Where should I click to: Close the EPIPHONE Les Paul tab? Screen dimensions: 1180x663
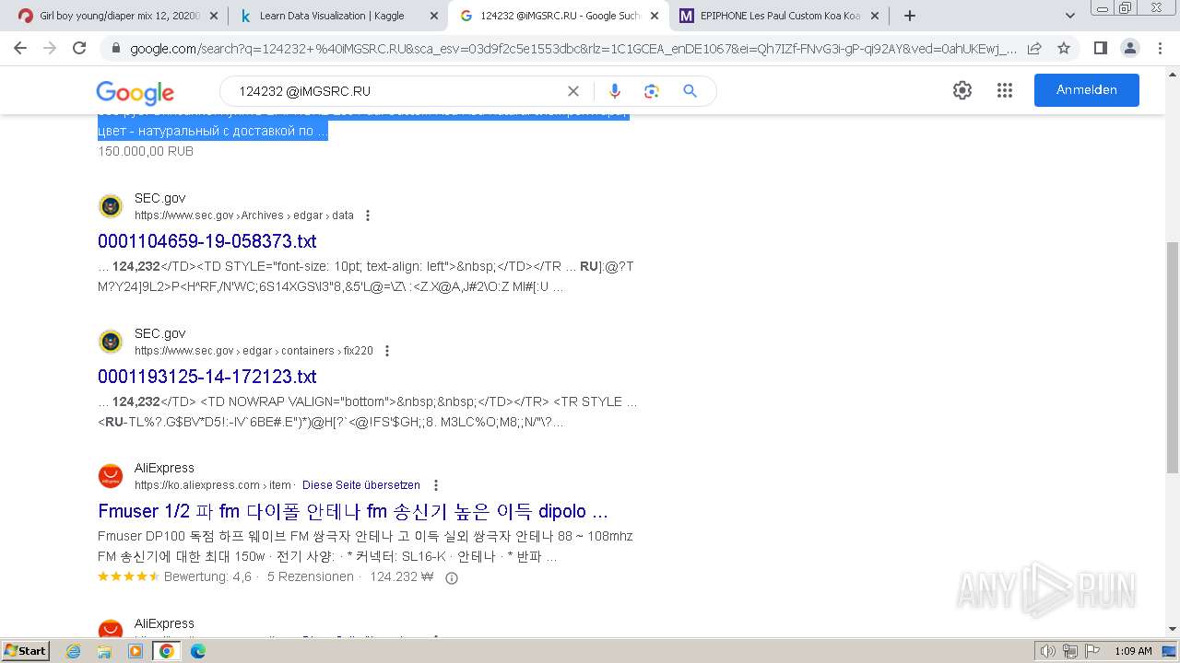point(874,16)
